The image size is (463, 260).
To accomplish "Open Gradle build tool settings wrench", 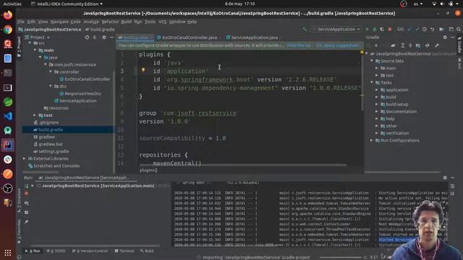I will click(x=437, y=45).
